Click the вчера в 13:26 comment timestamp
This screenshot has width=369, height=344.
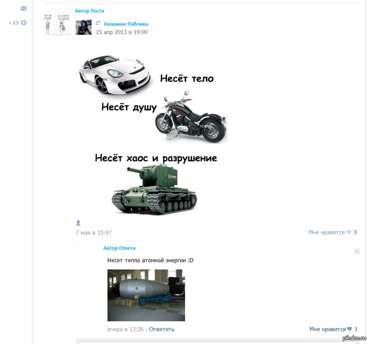point(125,329)
